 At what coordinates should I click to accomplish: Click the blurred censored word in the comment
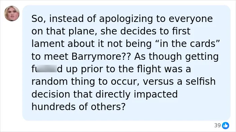click(47, 69)
